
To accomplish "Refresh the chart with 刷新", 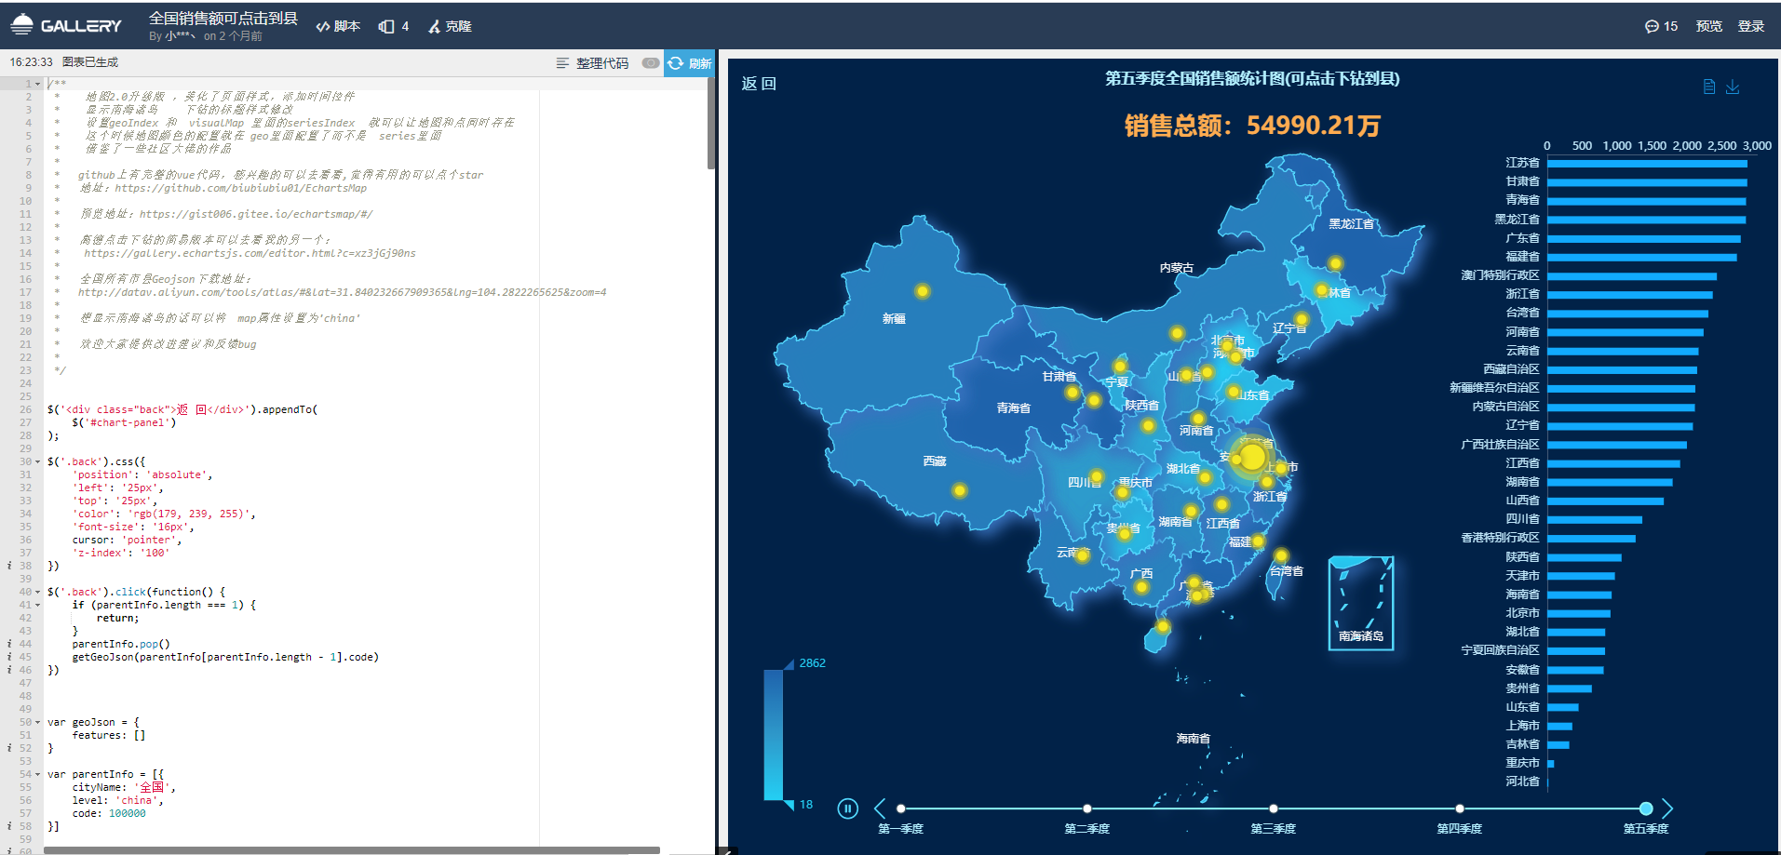I will tap(689, 63).
